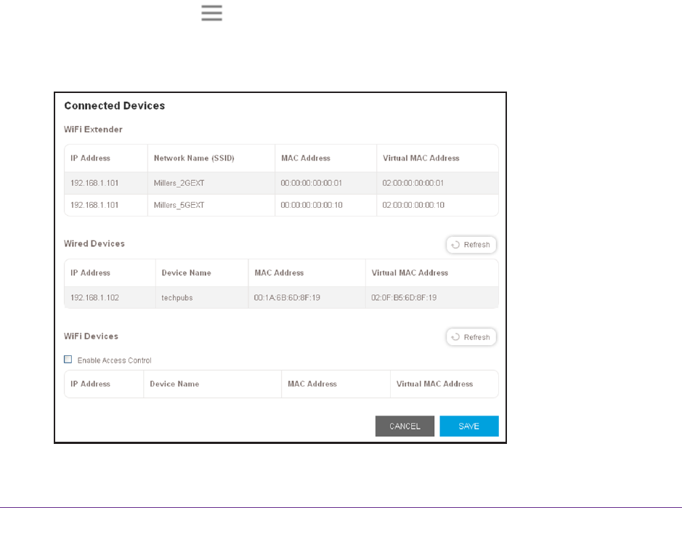Viewport: 682px width, 558px height.
Task: Click WiFi Extender Virtual MAC Address header
Action: 421,158
